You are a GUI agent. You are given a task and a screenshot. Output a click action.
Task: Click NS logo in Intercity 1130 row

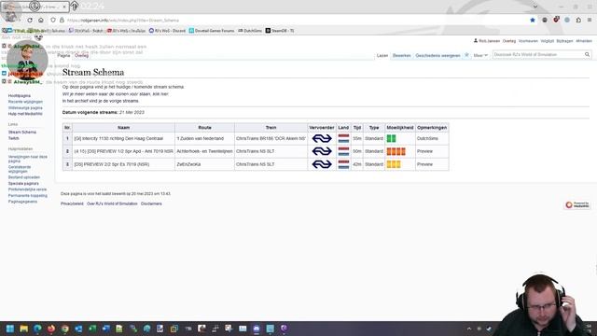pos(322,138)
